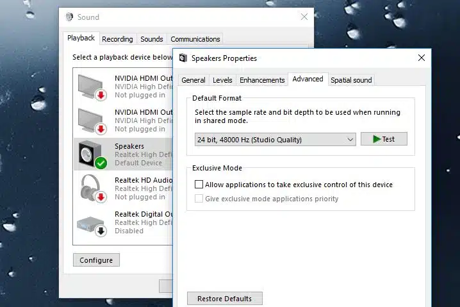The height and width of the screenshot is (307, 460).
Task: Click the 'Default Format' group label
Action: point(217,98)
